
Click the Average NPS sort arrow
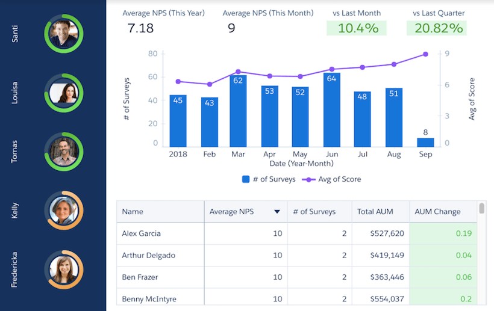pos(277,212)
